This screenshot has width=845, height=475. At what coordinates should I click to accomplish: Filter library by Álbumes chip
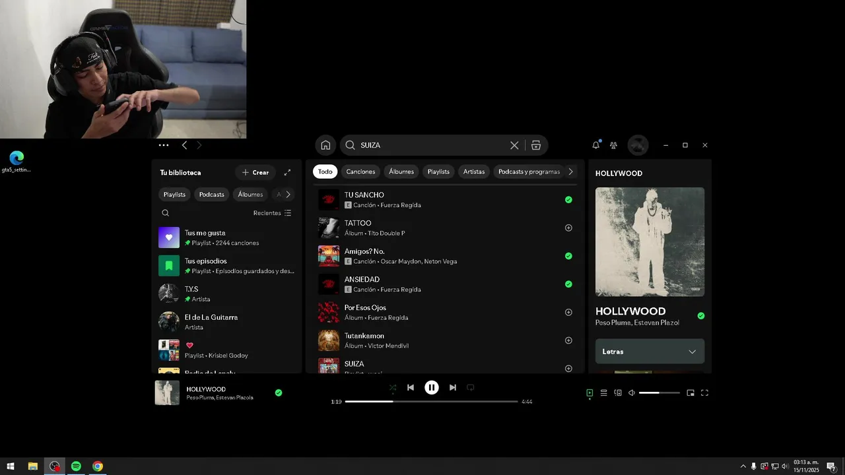point(250,195)
